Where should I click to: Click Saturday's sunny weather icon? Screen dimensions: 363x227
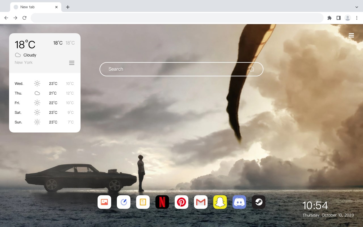pyautogui.click(x=37, y=112)
